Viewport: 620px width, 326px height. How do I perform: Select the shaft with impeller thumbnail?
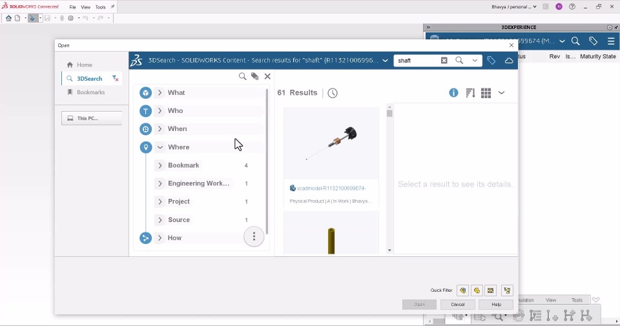coord(331,143)
